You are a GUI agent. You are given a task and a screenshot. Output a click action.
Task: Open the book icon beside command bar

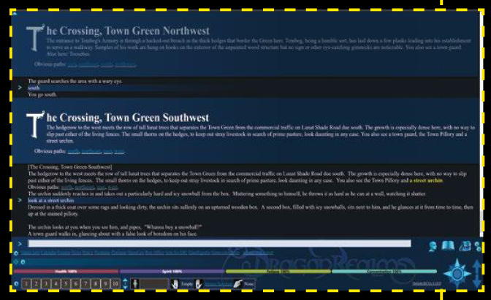[448, 247]
